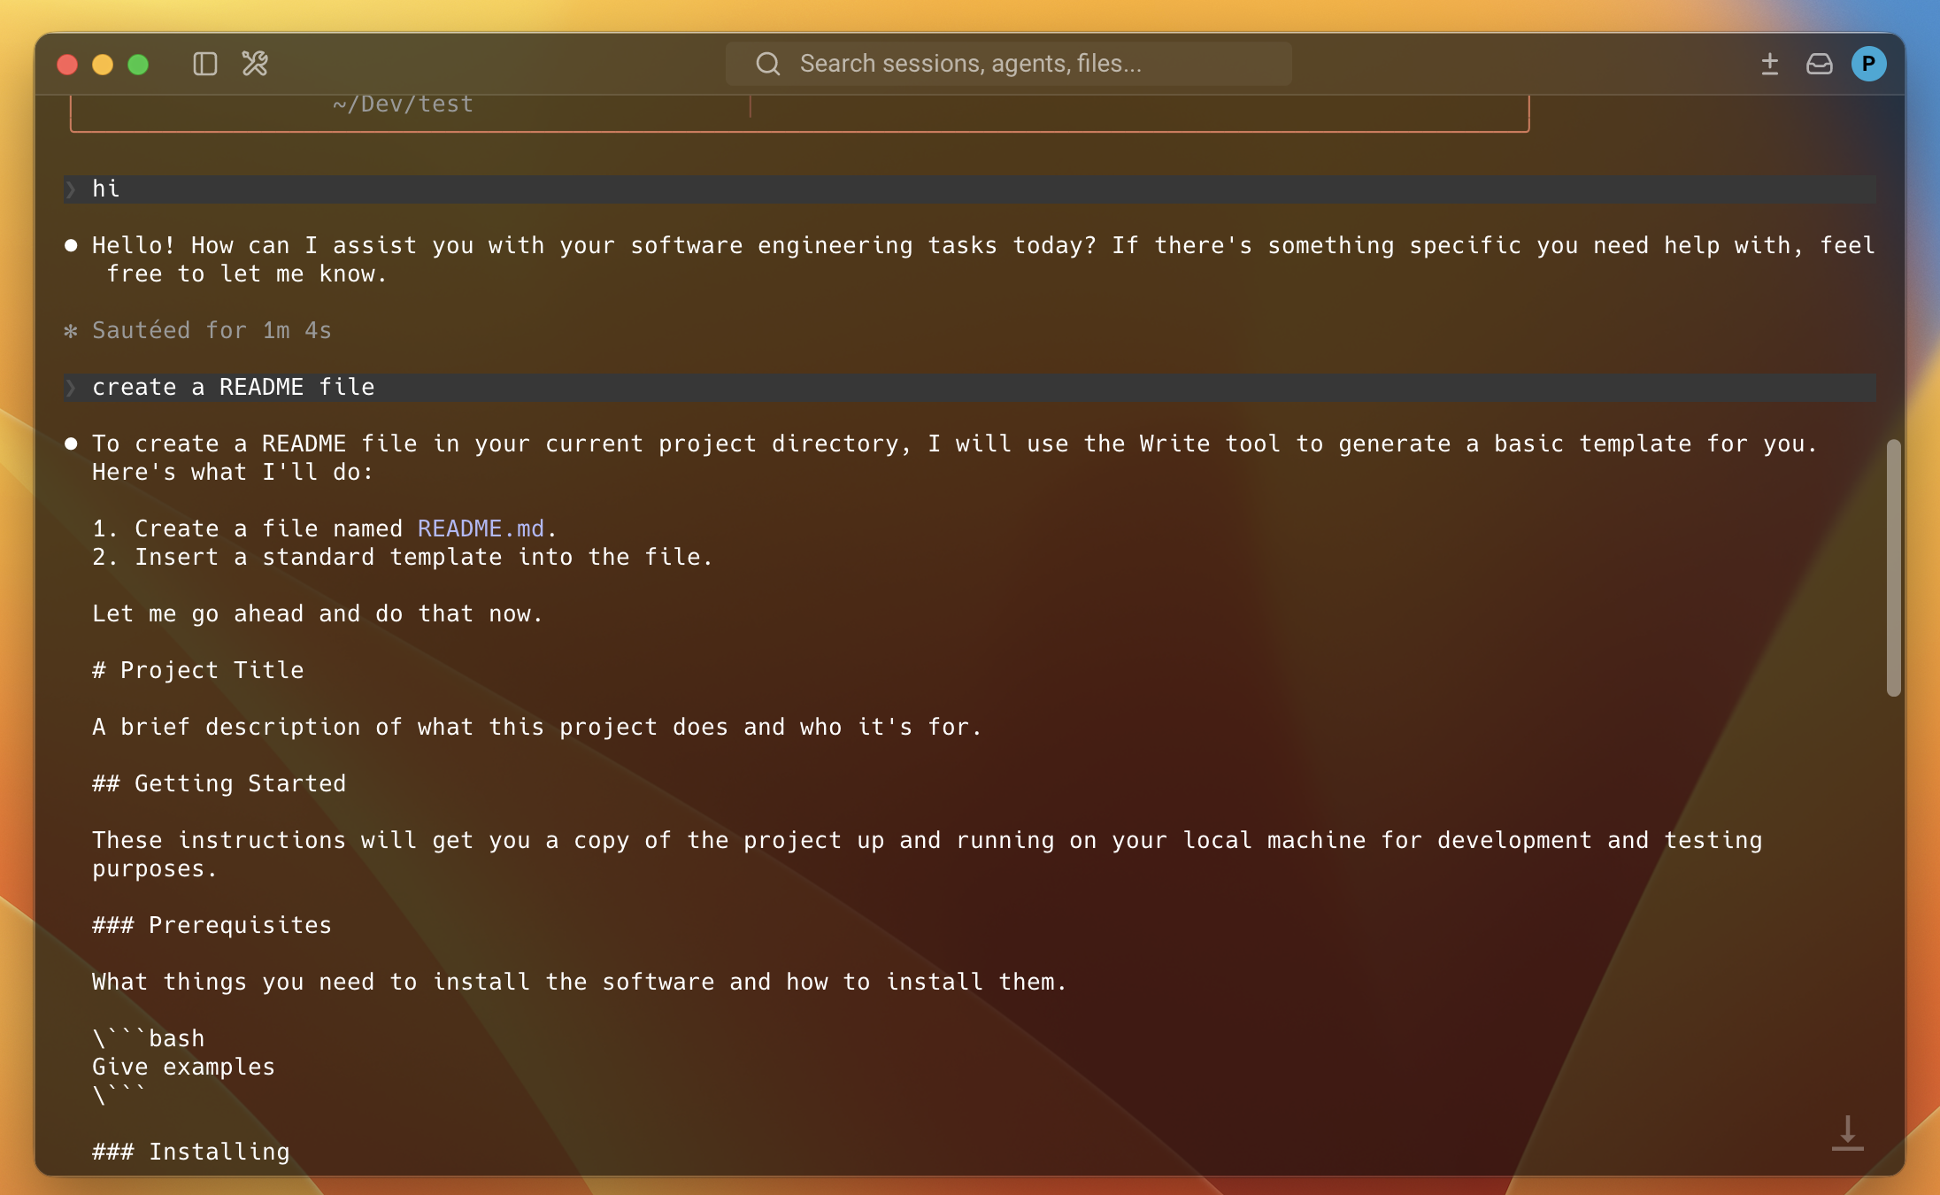
Task: Click the 'A brief description' paragraph
Action: tap(536, 727)
